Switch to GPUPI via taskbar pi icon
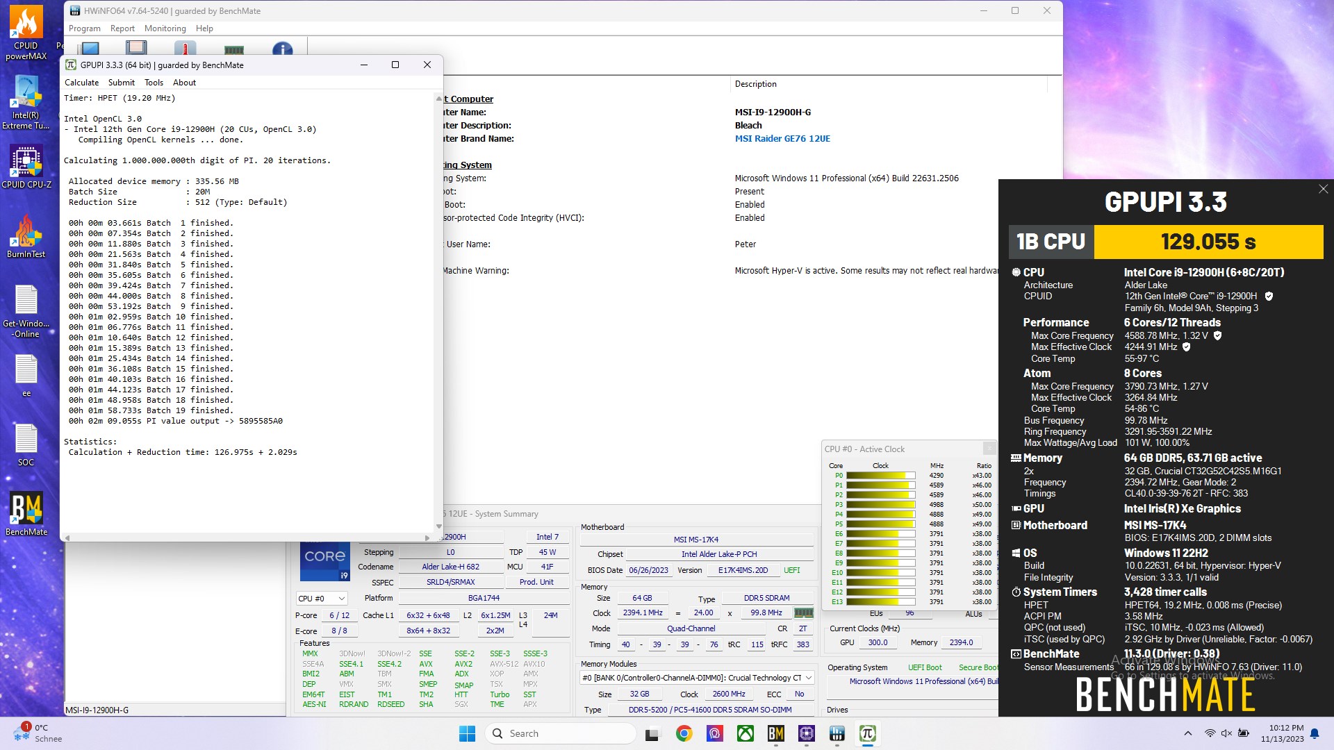This screenshot has width=1334, height=750. pyautogui.click(x=867, y=733)
